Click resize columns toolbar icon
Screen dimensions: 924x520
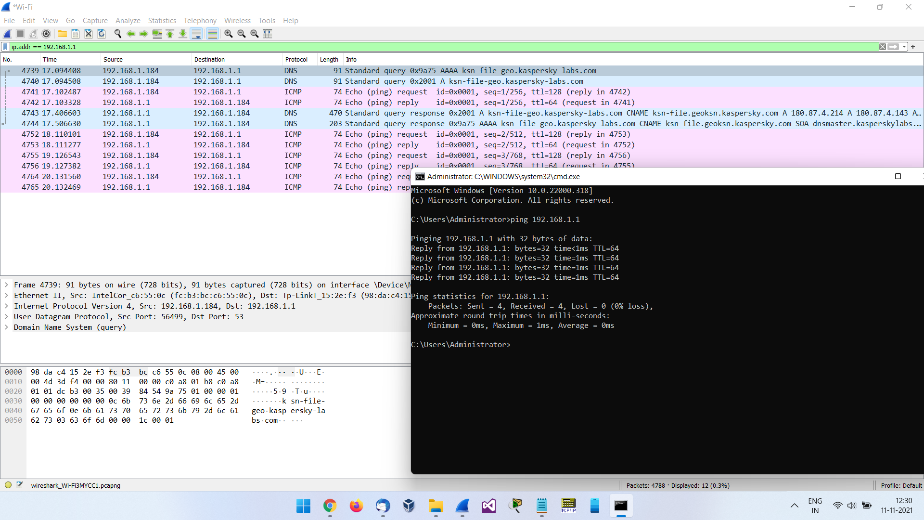point(268,34)
